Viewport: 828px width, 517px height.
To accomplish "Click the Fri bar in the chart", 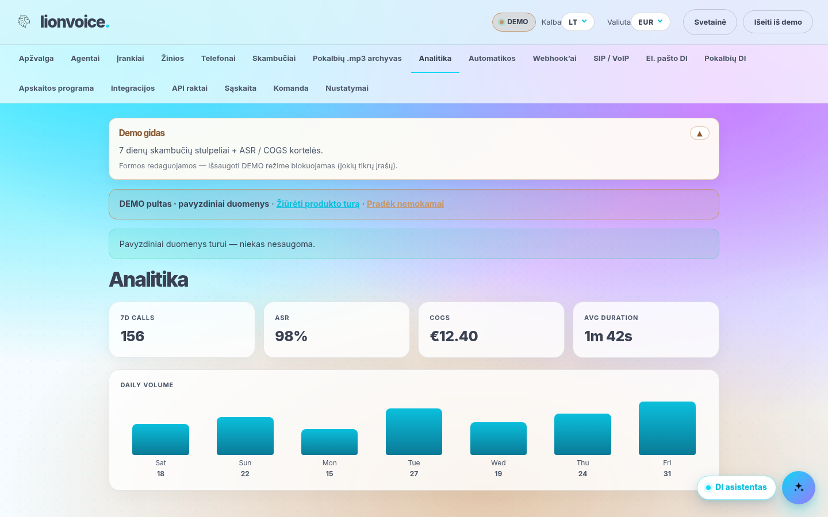I will (x=667, y=428).
